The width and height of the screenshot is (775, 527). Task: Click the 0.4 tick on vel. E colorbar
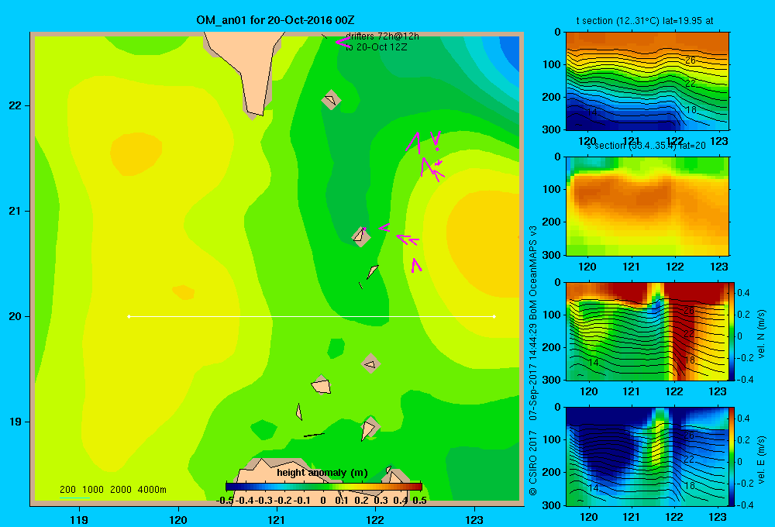click(x=744, y=418)
